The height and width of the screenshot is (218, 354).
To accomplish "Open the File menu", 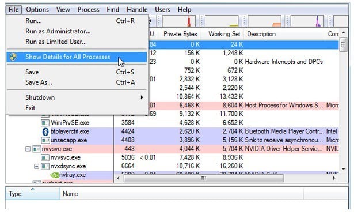I will [x=14, y=9].
